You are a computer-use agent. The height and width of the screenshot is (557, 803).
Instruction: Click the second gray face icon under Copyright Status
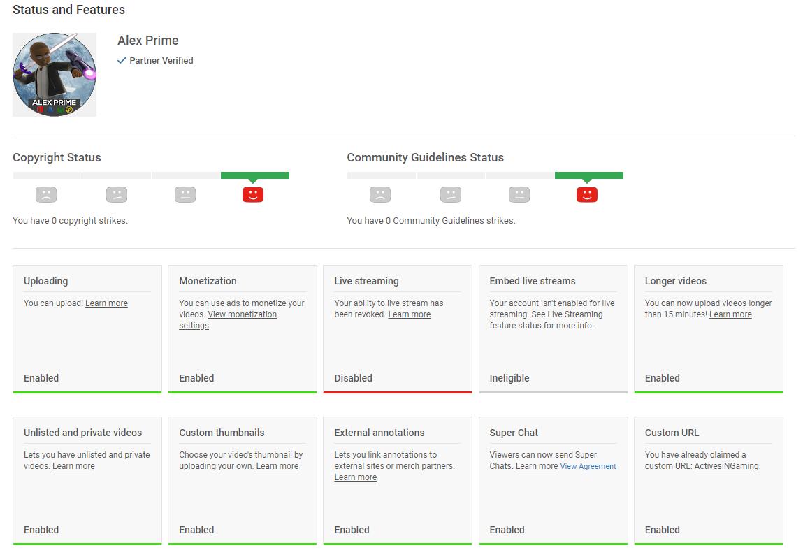click(x=117, y=194)
